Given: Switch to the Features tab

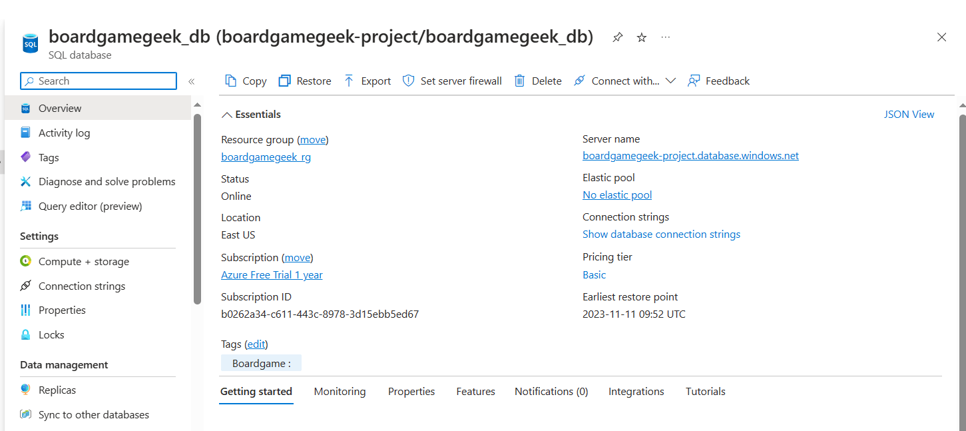Looking at the screenshot, I should (x=475, y=392).
